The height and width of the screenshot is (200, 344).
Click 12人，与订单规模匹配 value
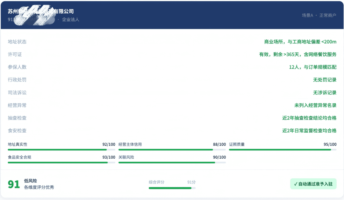(313, 67)
